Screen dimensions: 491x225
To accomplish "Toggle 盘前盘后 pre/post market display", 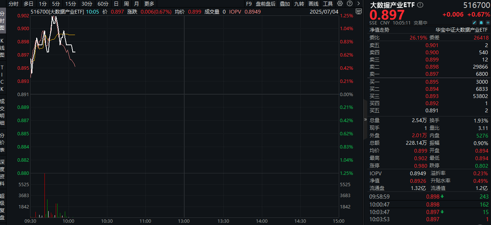I will (266, 3).
